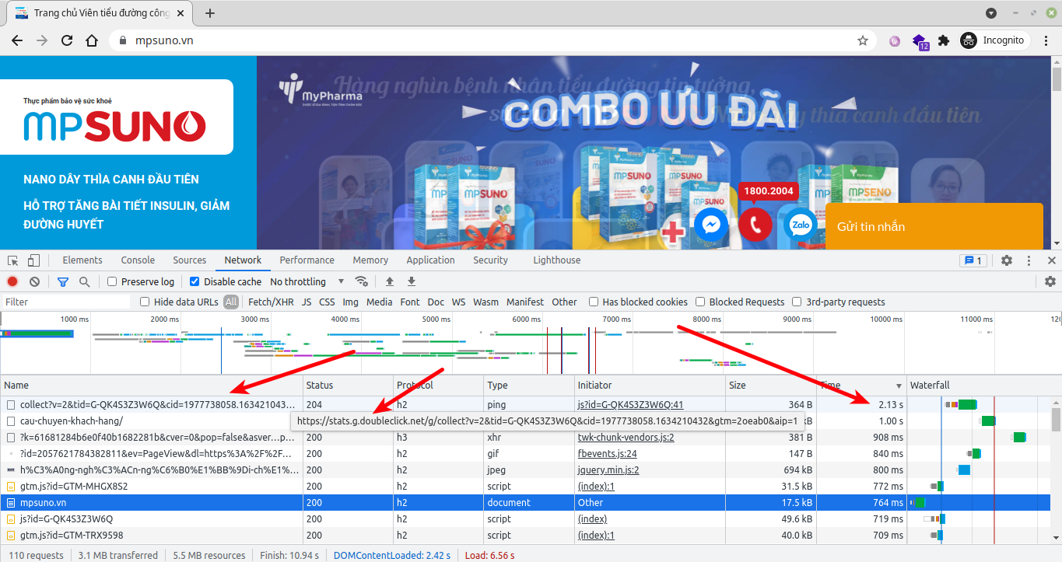
Task: Sort by the Status column header
Action: pyautogui.click(x=348, y=386)
